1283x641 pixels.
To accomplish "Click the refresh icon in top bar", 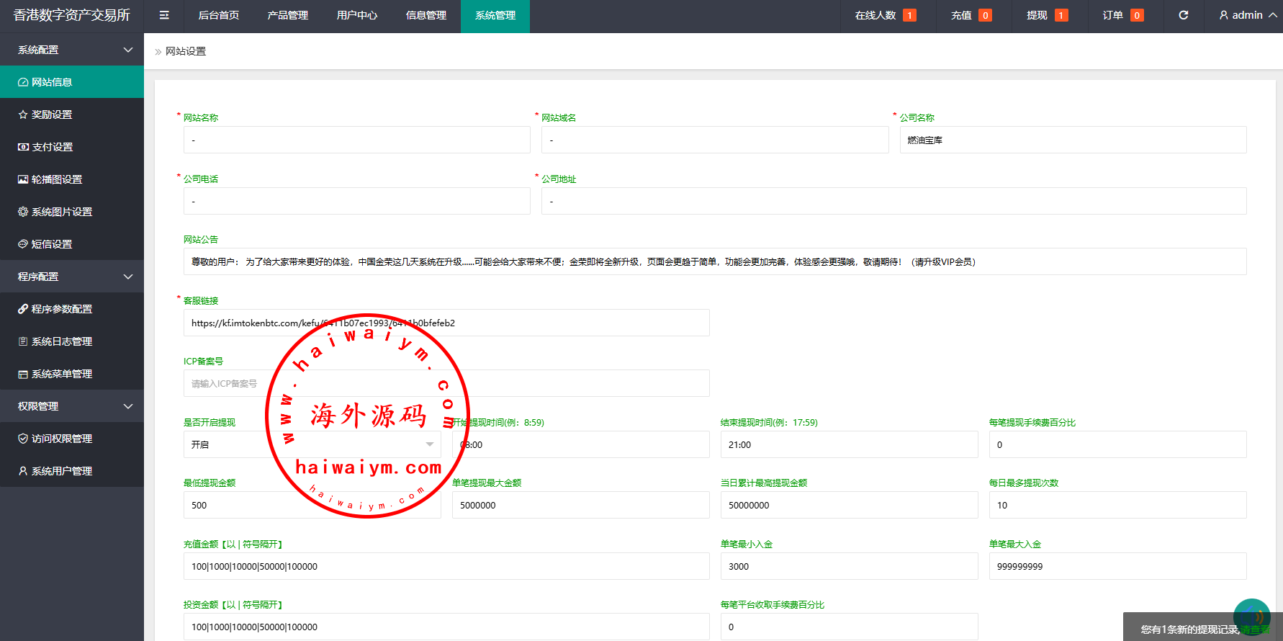I will tap(1183, 15).
